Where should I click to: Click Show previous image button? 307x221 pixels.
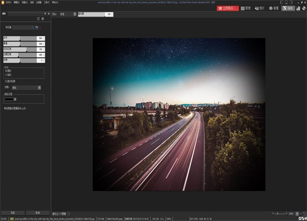pos(59,214)
